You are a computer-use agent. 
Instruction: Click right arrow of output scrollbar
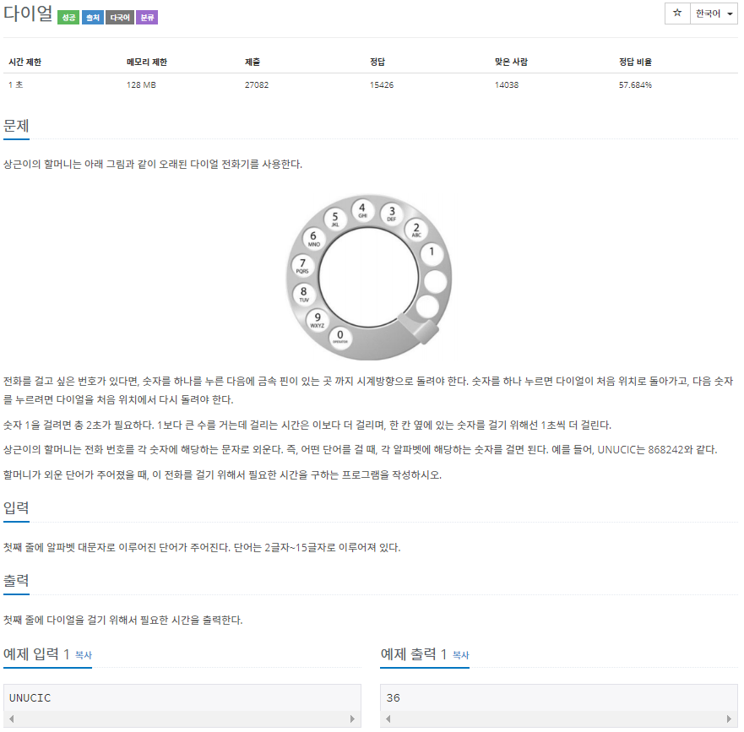730,718
